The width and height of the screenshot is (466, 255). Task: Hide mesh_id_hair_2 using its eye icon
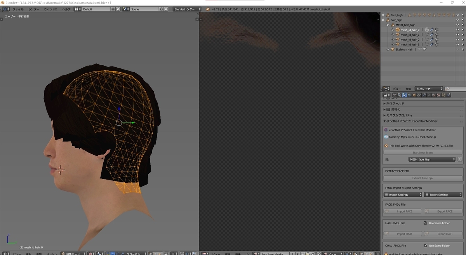click(x=457, y=39)
